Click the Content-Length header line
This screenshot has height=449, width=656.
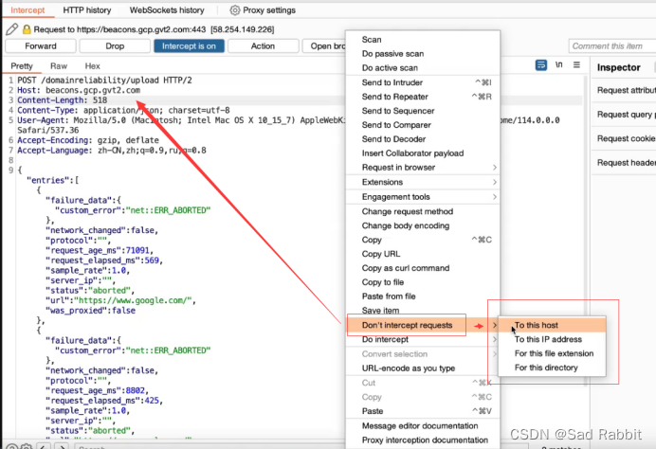(63, 100)
